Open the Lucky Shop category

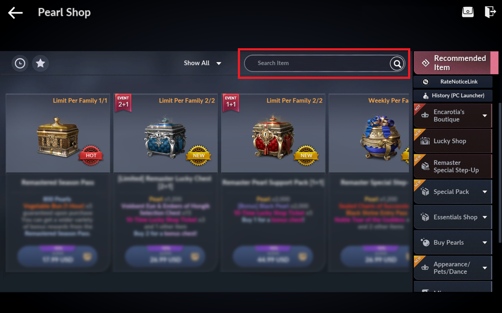pyautogui.click(x=453, y=141)
